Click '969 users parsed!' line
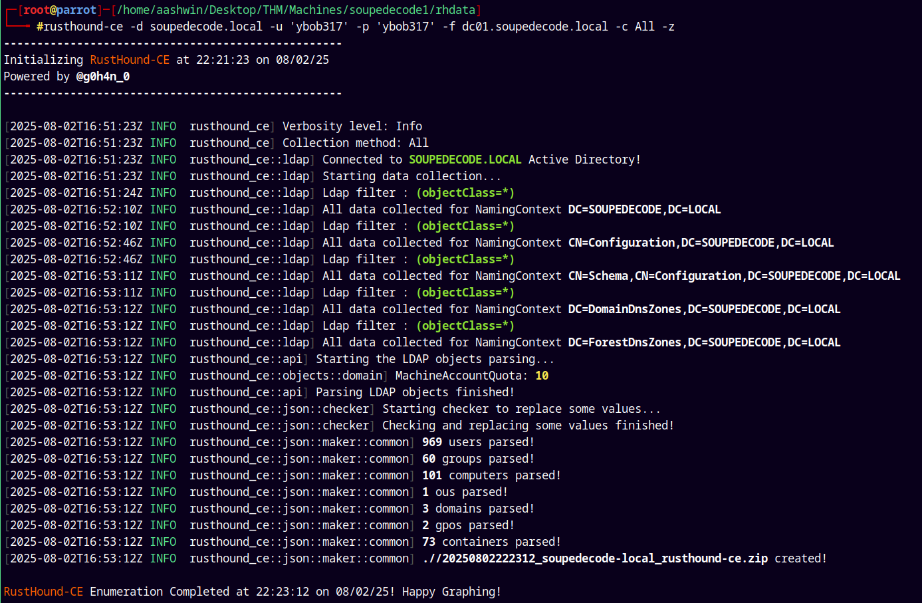 (479, 442)
